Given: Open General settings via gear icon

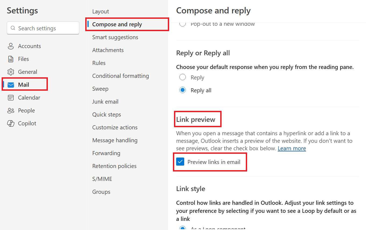Looking at the screenshot, I should click(11, 72).
